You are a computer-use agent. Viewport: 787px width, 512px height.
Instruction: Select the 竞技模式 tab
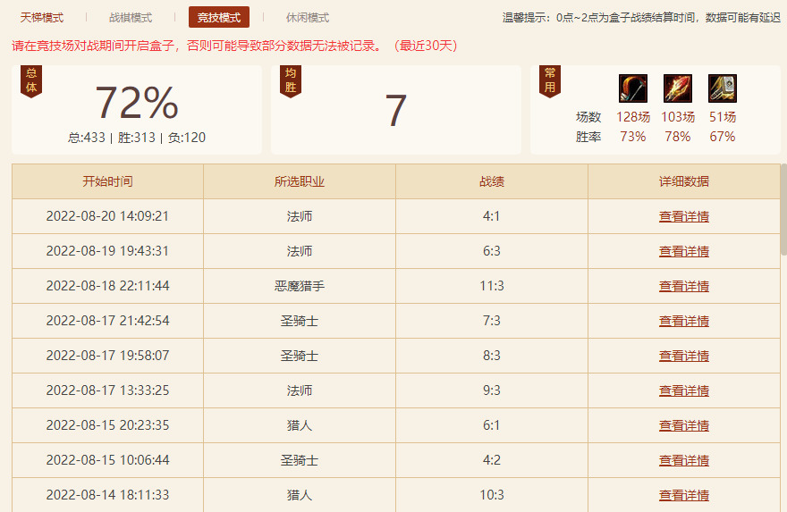click(219, 18)
